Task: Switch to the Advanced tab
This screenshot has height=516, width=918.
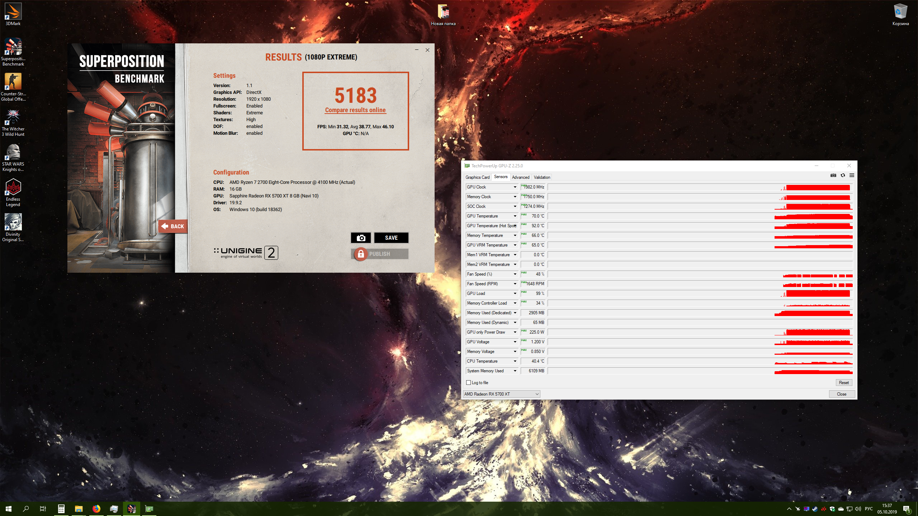Action: point(520,177)
